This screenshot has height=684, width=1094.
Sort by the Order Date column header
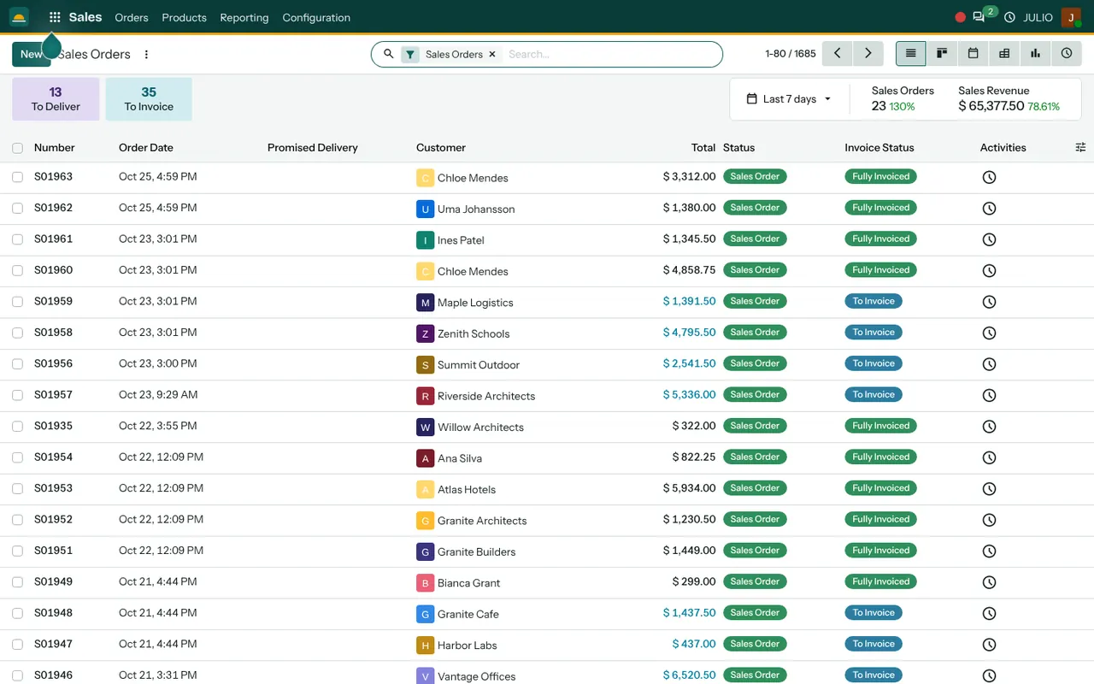[x=146, y=148]
